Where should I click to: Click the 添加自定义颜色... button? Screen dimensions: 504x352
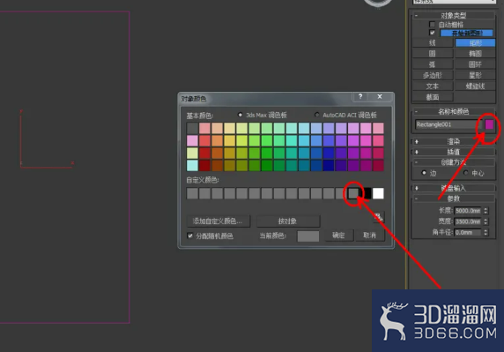point(219,221)
